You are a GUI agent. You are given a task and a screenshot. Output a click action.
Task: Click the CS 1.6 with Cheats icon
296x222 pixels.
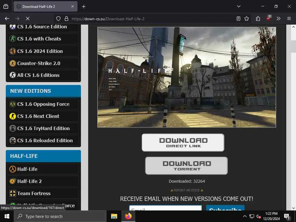[13, 39]
